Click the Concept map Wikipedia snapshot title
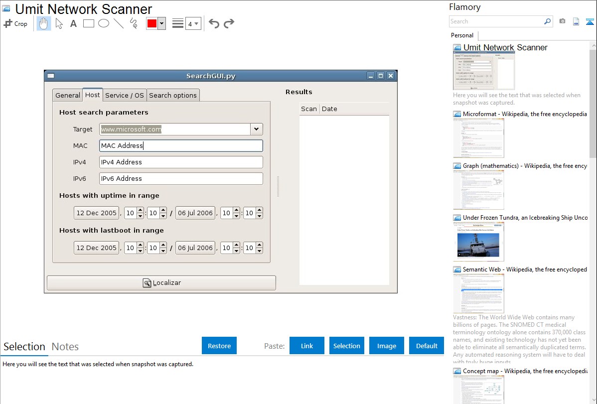This screenshot has width=597, height=404. (525, 371)
